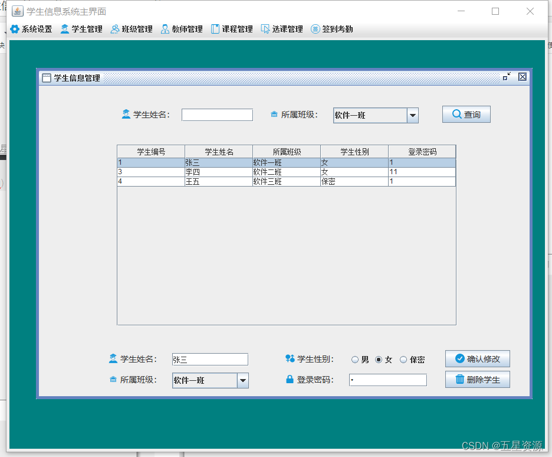Click the 确认修改 button
Image resolution: width=552 pixels, height=457 pixels.
point(477,359)
